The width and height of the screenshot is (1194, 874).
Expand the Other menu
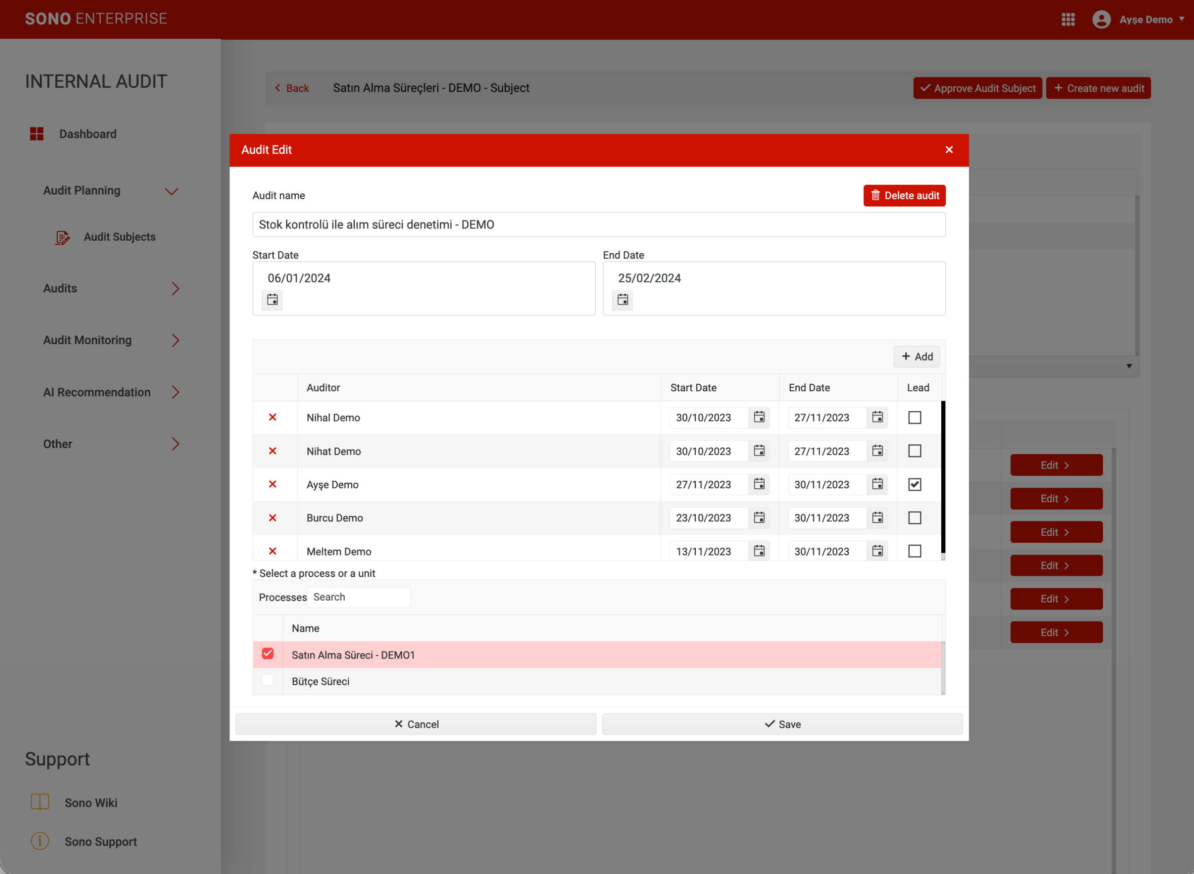(176, 444)
